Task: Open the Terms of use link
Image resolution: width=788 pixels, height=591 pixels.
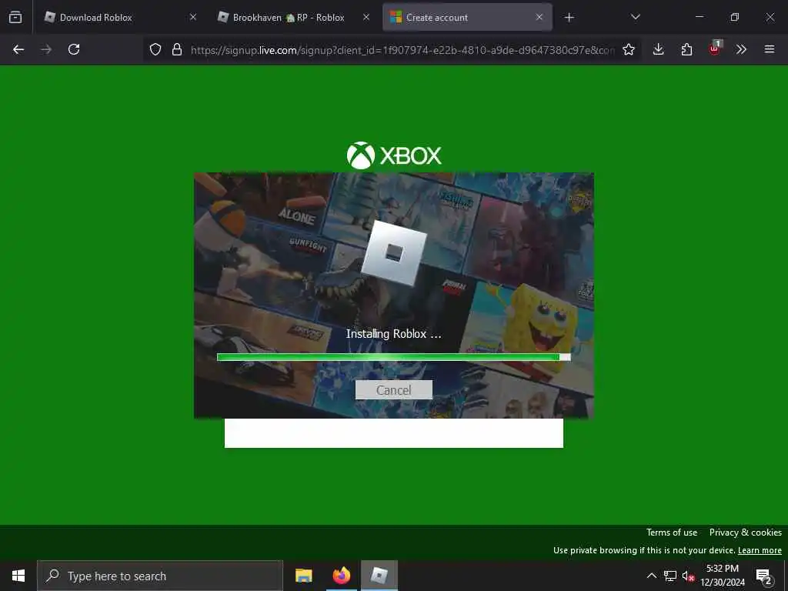Action: click(671, 533)
